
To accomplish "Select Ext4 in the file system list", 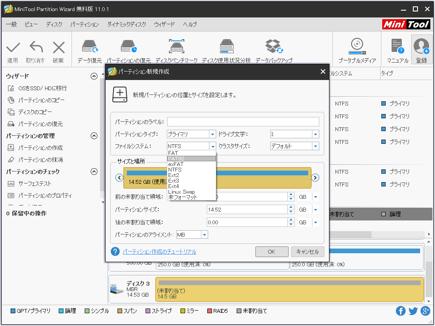I will point(192,186).
